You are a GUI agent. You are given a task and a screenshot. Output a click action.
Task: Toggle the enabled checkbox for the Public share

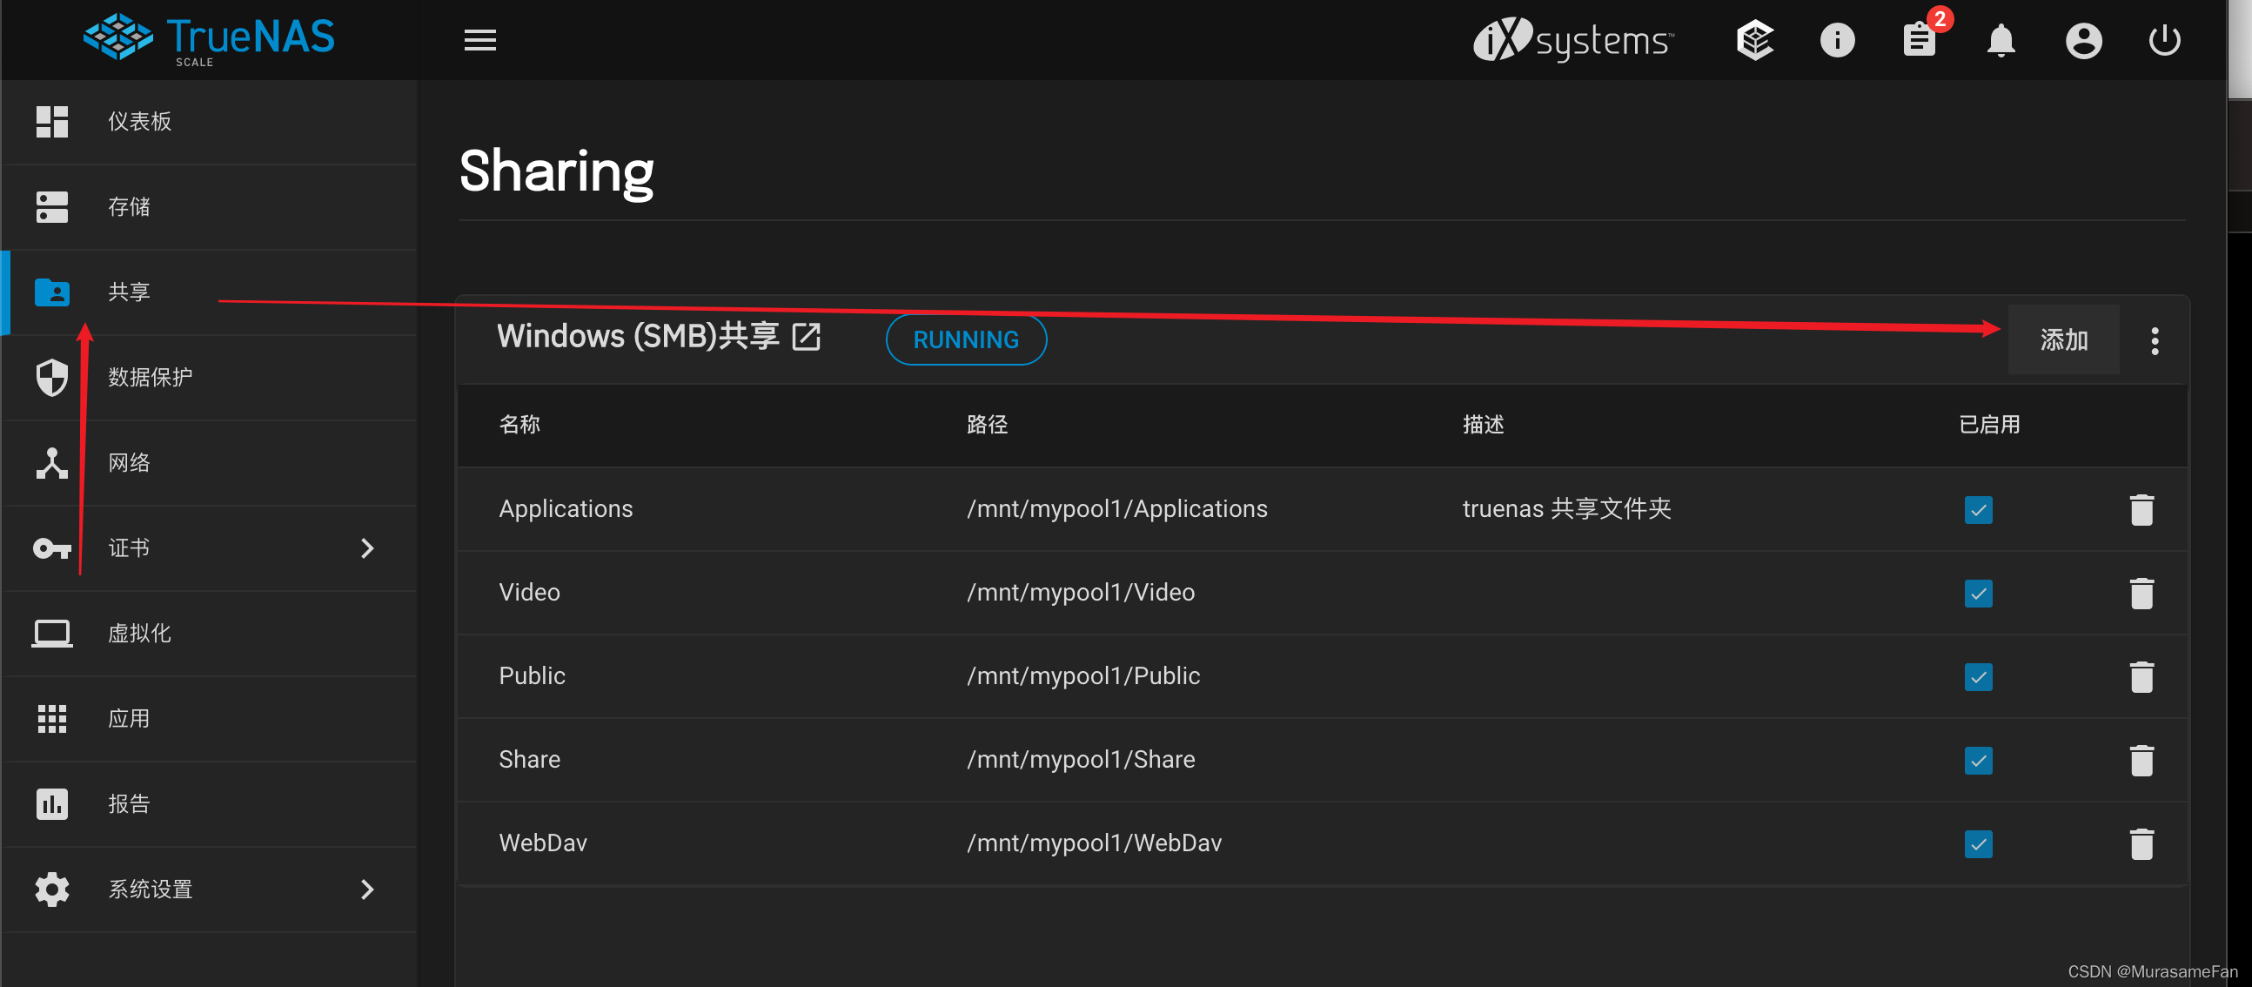click(1978, 676)
